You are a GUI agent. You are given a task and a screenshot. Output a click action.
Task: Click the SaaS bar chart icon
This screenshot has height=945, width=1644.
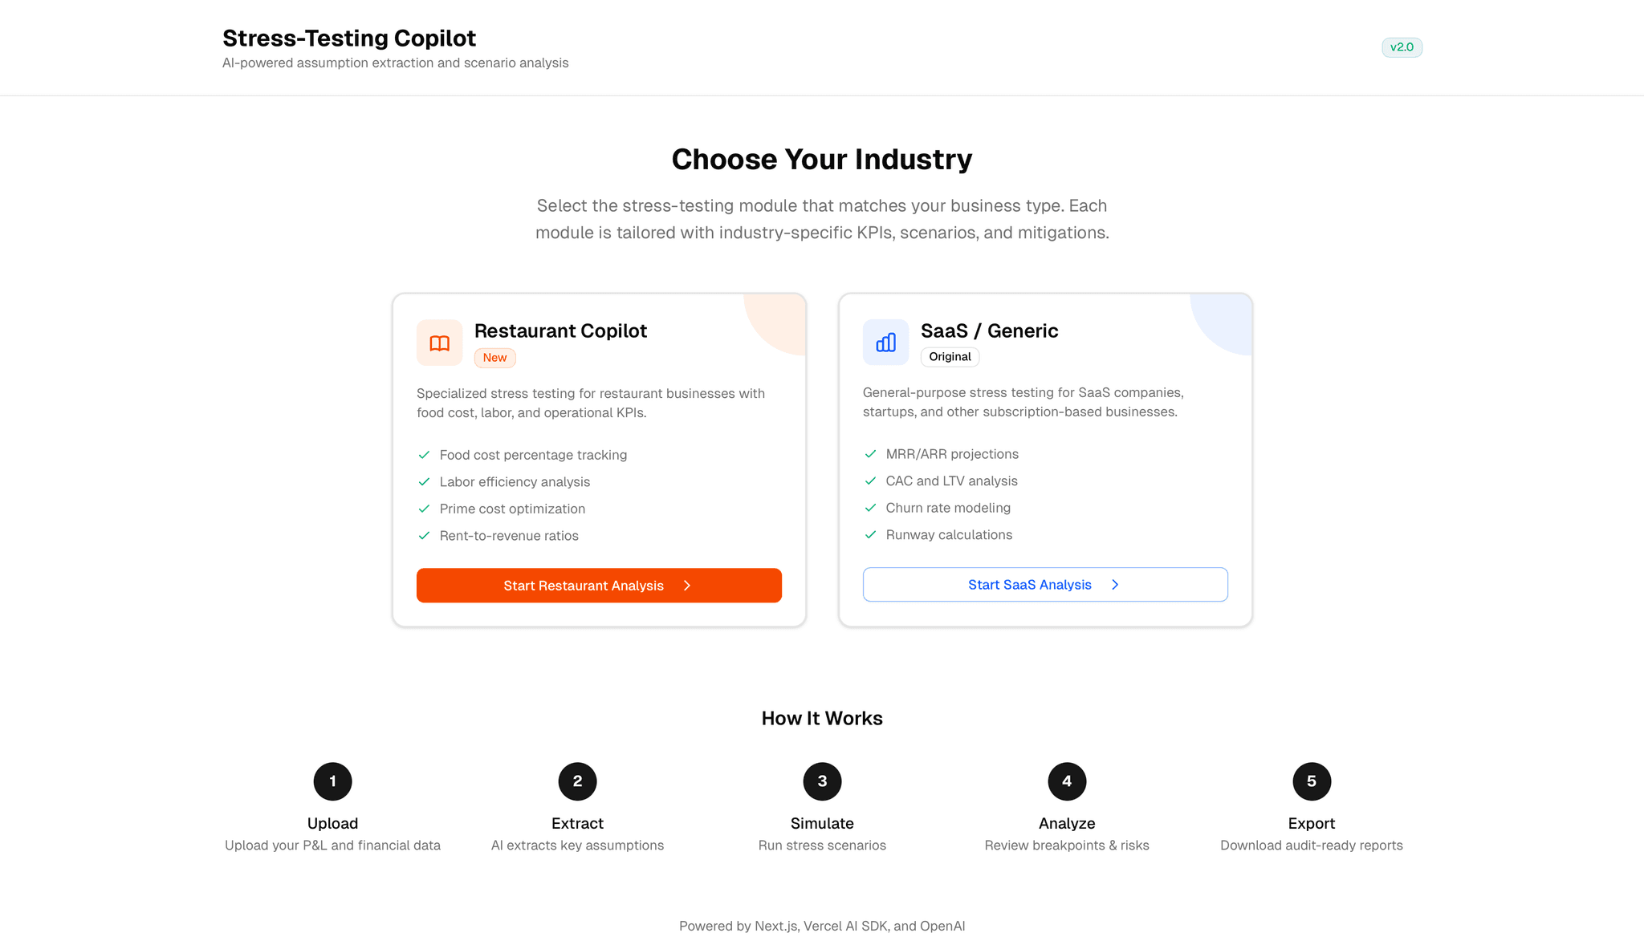(x=885, y=343)
